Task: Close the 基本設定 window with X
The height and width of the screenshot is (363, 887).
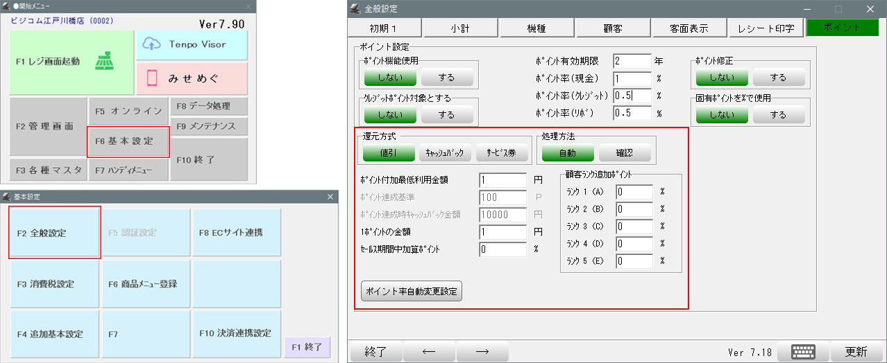Action: coord(330,197)
